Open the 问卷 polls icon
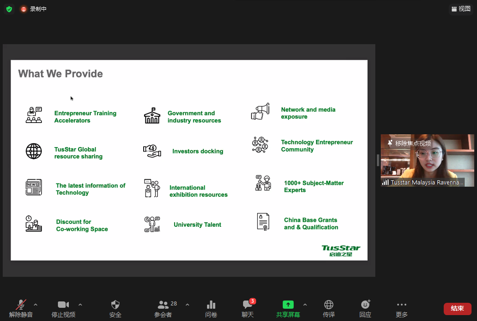Viewport: 477px width, 321px height. click(211, 309)
